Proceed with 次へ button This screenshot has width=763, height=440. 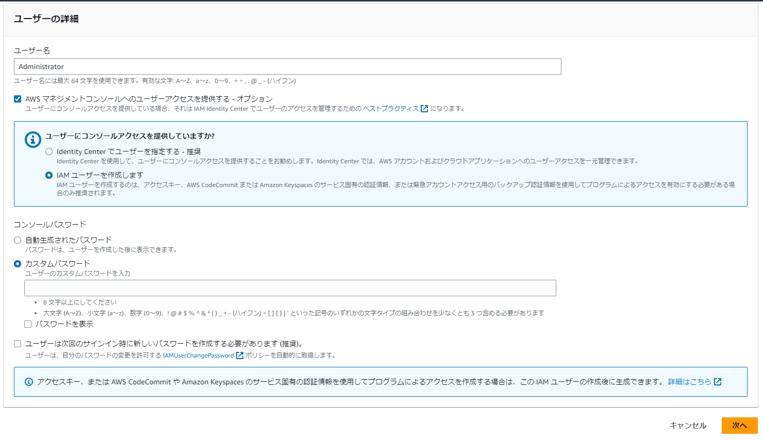pyautogui.click(x=740, y=426)
